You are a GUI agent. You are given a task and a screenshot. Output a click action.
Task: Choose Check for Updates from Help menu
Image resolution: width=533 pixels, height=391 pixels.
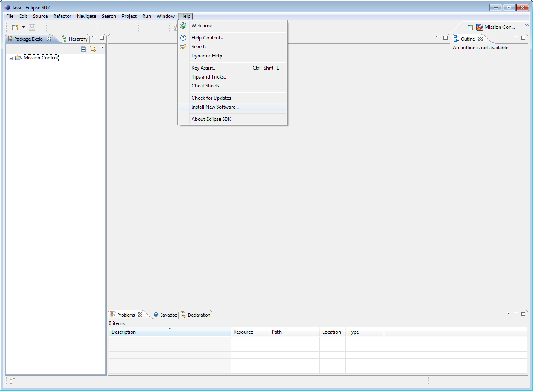pyautogui.click(x=211, y=98)
